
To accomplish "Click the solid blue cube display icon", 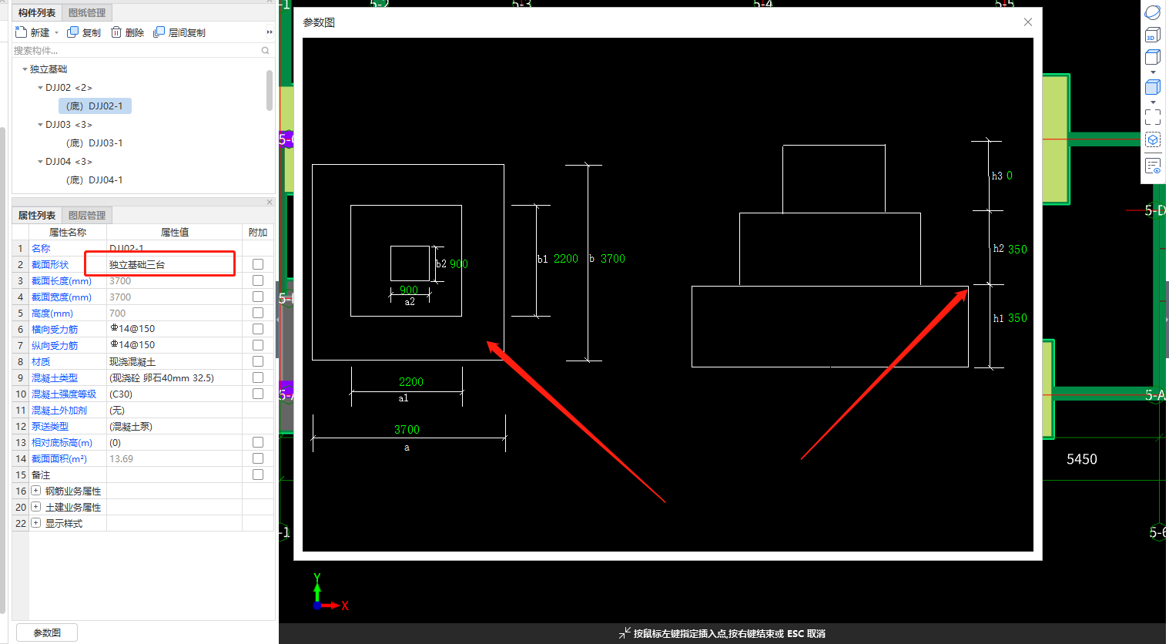I will click(1152, 87).
